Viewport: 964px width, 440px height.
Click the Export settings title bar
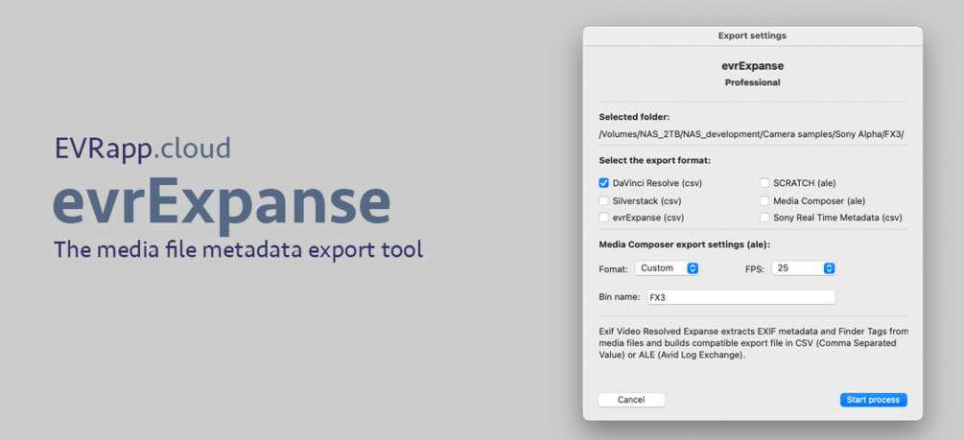click(753, 35)
